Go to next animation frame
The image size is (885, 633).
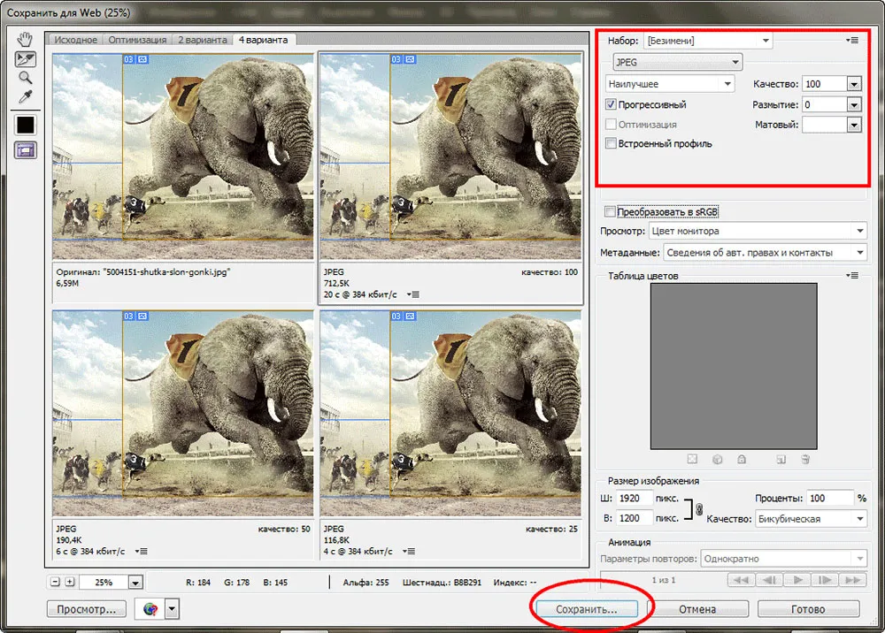pos(825,580)
